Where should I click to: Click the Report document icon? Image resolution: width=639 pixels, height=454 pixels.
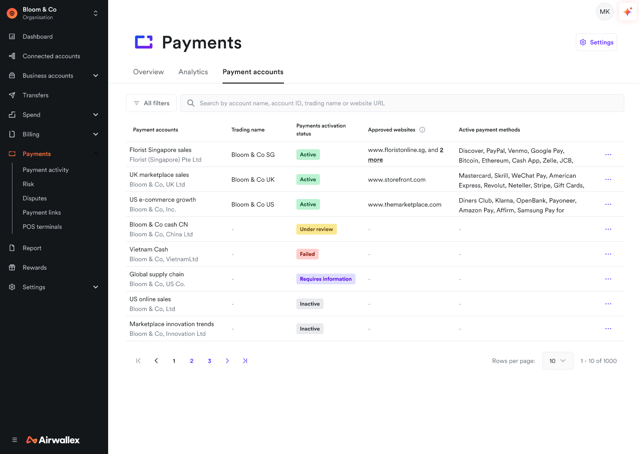coord(12,248)
